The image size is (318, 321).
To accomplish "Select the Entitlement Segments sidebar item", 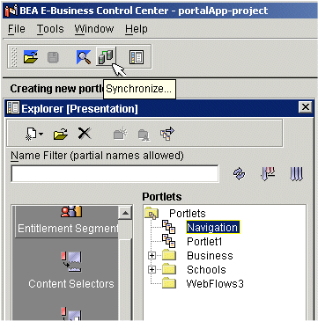I will 67,222.
